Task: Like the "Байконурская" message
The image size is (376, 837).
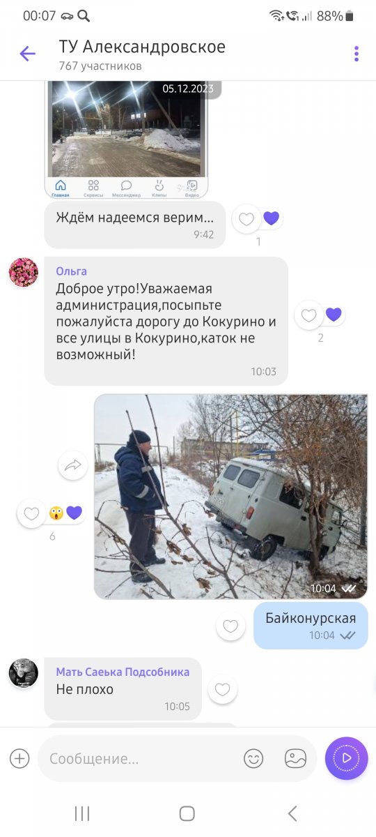Action: click(x=230, y=626)
